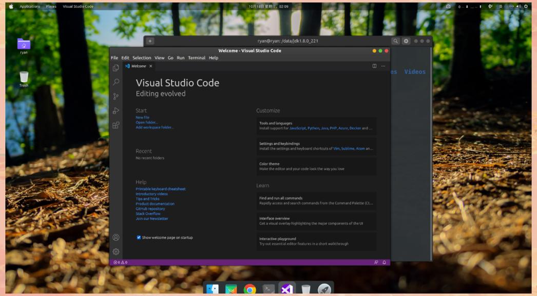Image resolution: width=537 pixels, height=296 pixels.
Task: Open the Source Control view
Action: click(116, 97)
